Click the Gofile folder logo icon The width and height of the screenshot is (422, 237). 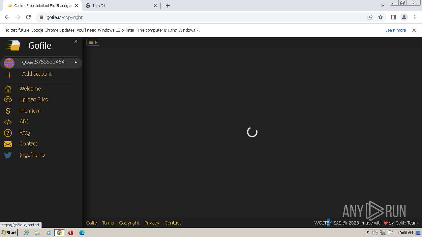click(x=13, y=45)
